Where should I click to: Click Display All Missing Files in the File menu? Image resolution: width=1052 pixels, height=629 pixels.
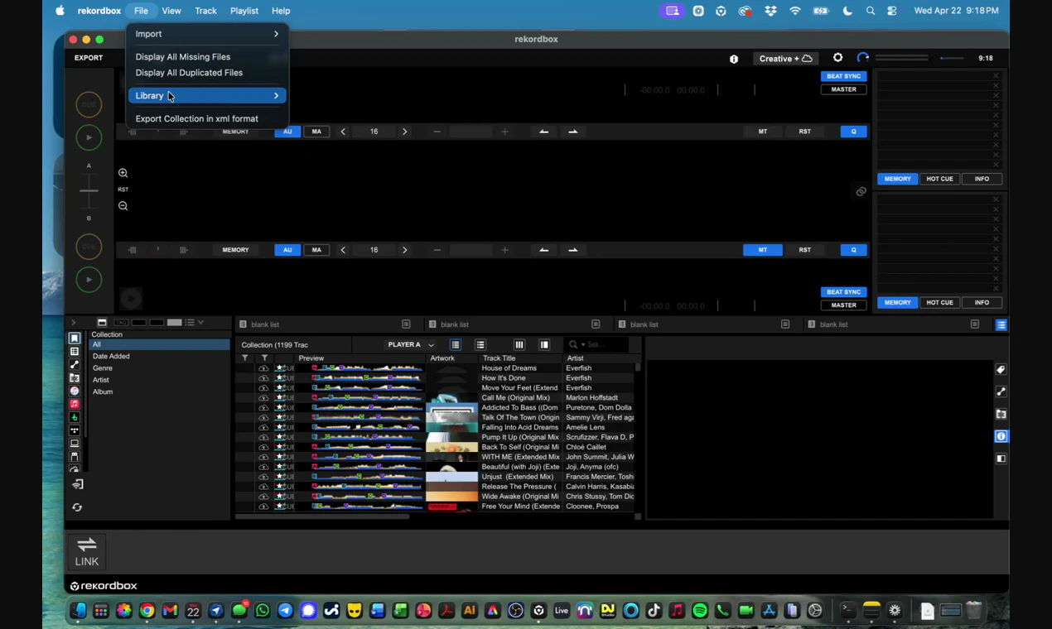click(182, 56)
